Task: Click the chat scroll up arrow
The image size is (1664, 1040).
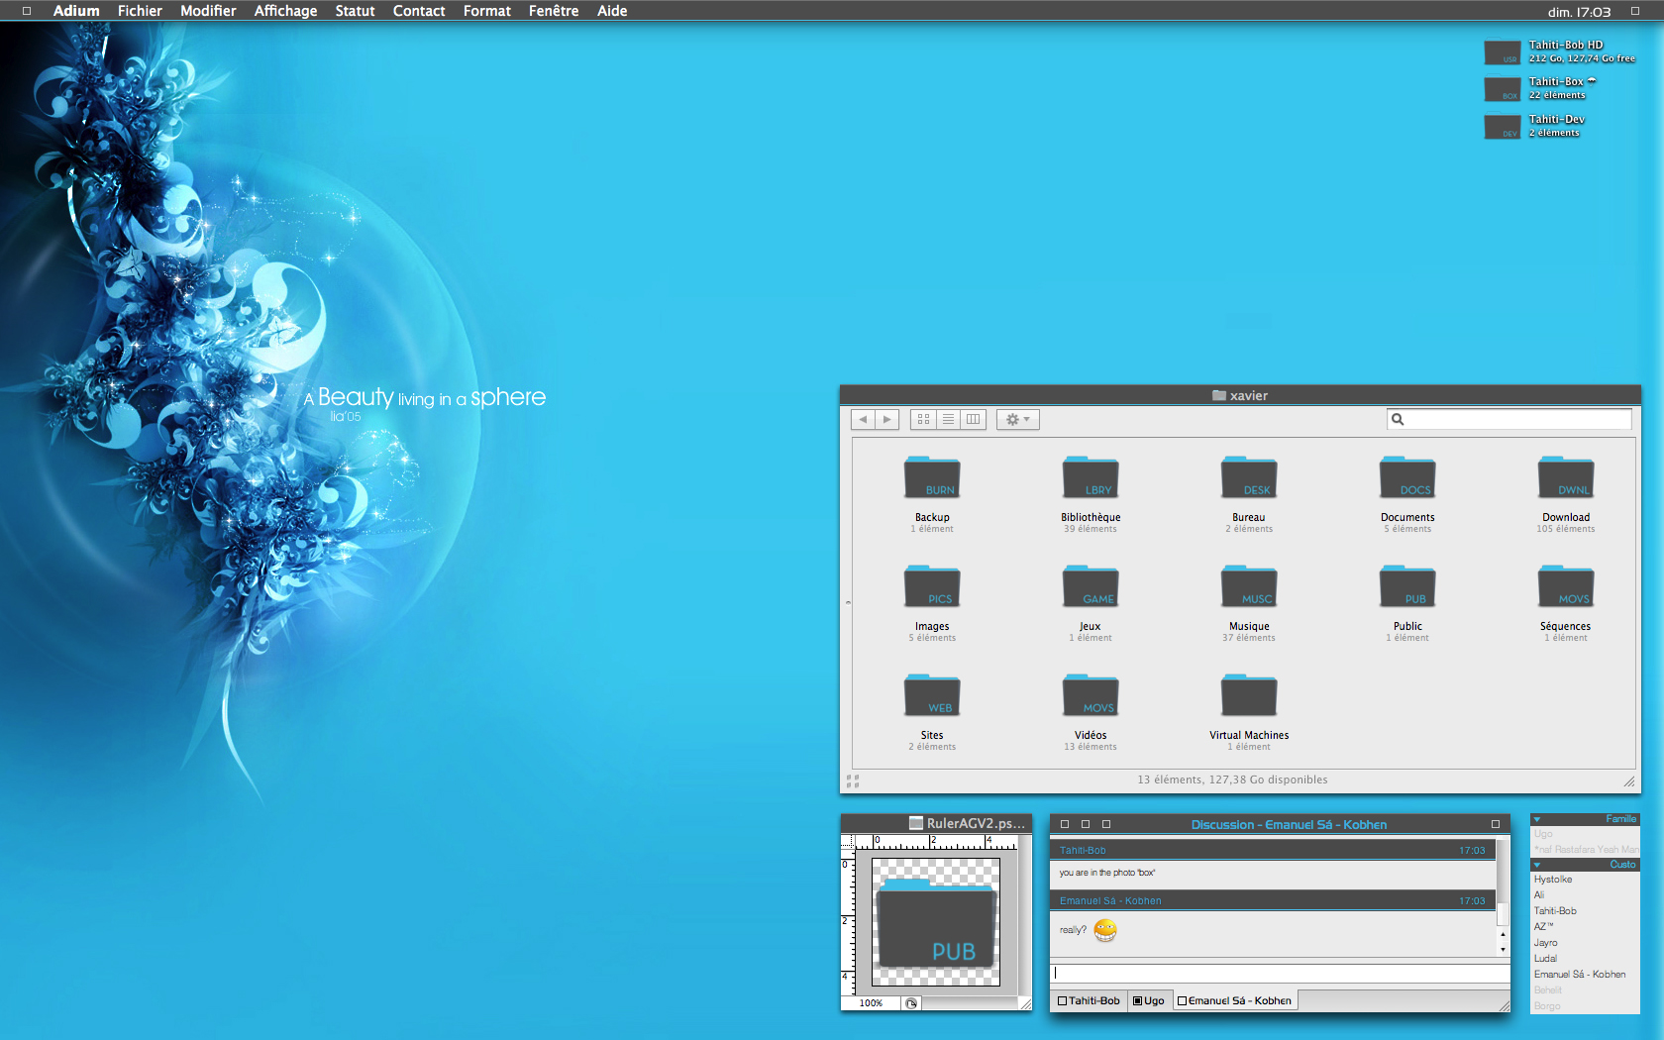Action: tap(1503, 934)
